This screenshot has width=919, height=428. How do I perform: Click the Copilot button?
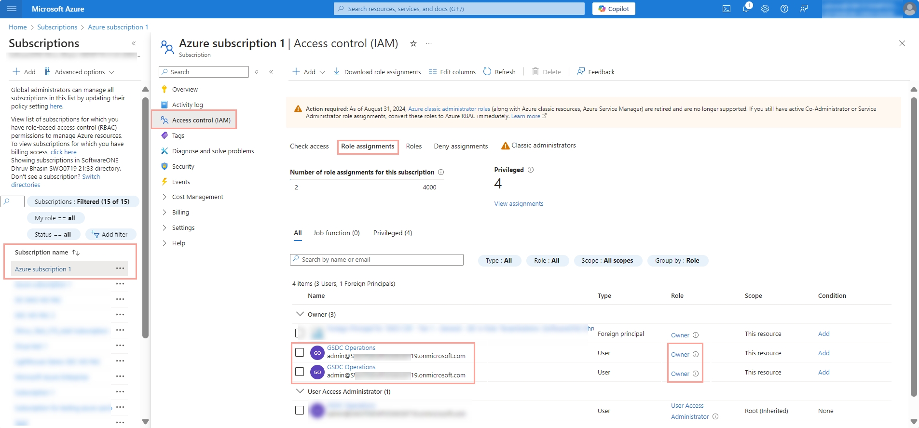click(x=614, y=9)
